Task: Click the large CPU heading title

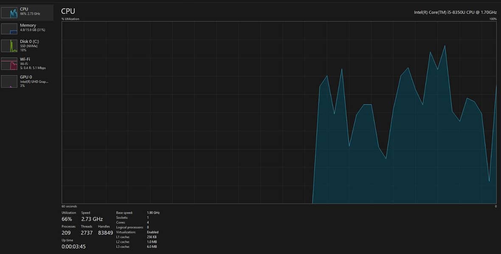Action: tap(68, 11)
